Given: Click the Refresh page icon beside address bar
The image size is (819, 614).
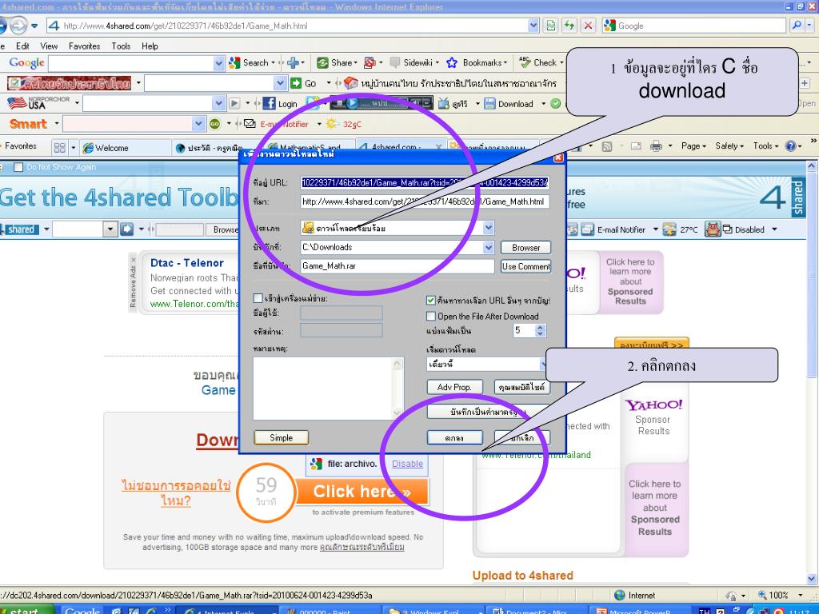Looking at the screenshot, I should 569,25.
